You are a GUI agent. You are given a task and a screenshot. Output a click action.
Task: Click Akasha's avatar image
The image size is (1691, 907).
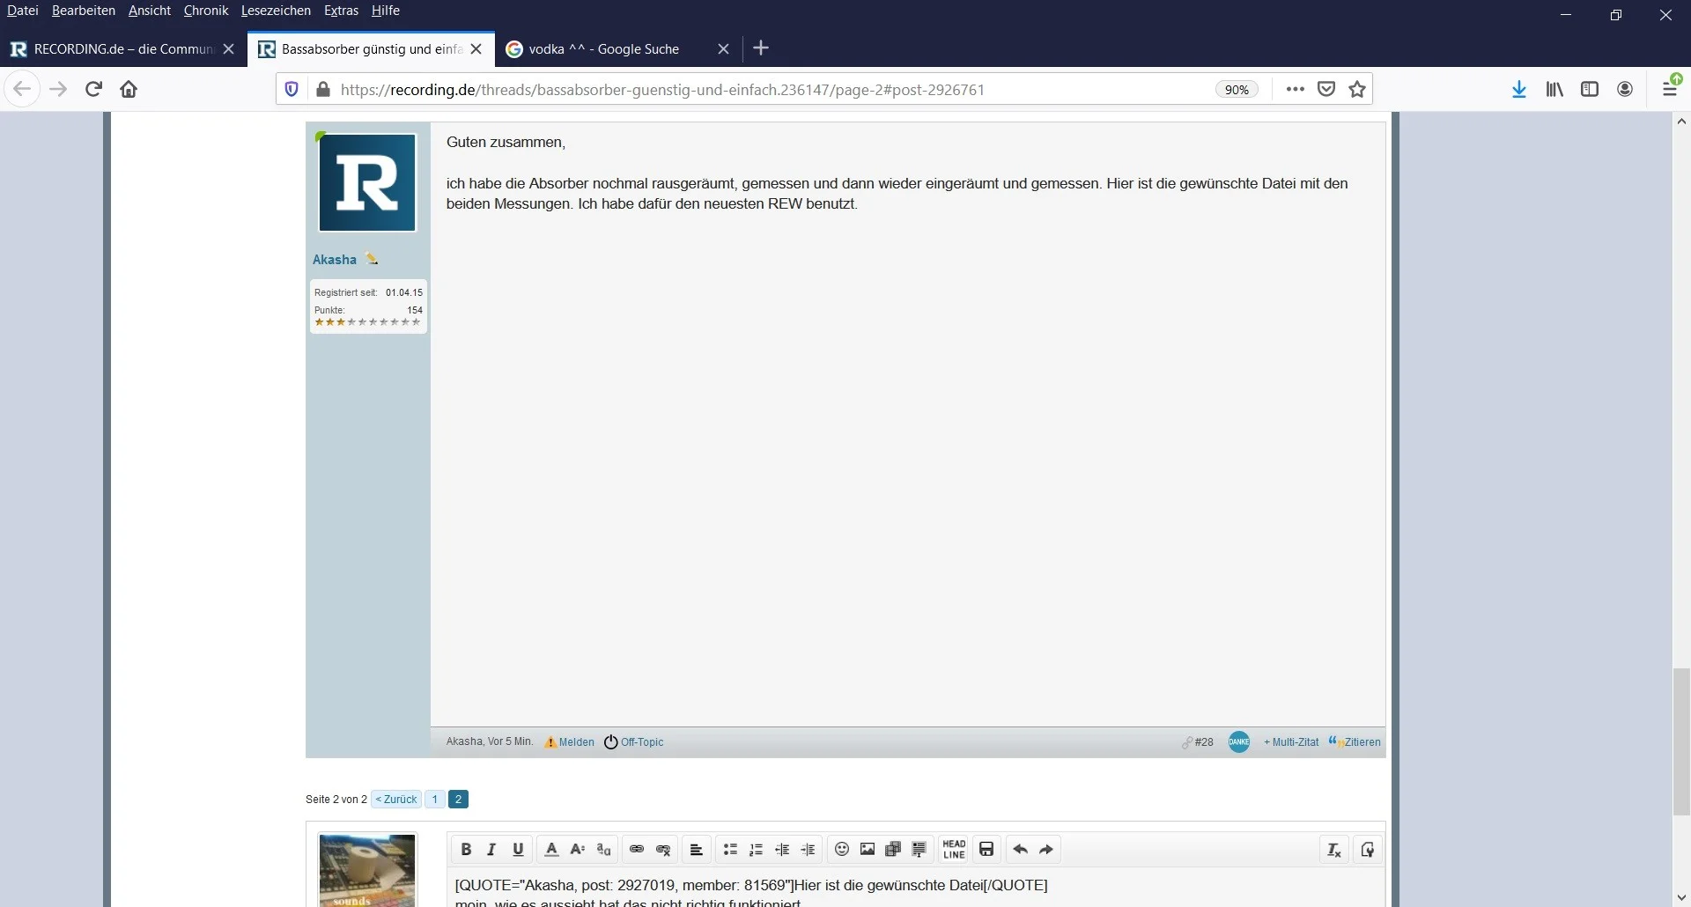click(x=367, y=183)
